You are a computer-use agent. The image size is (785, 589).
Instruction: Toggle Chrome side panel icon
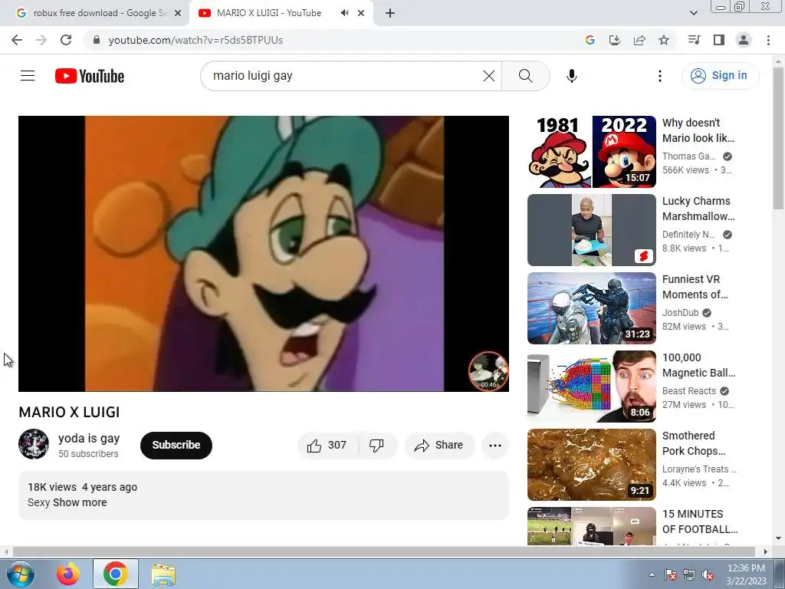point(719,40)
